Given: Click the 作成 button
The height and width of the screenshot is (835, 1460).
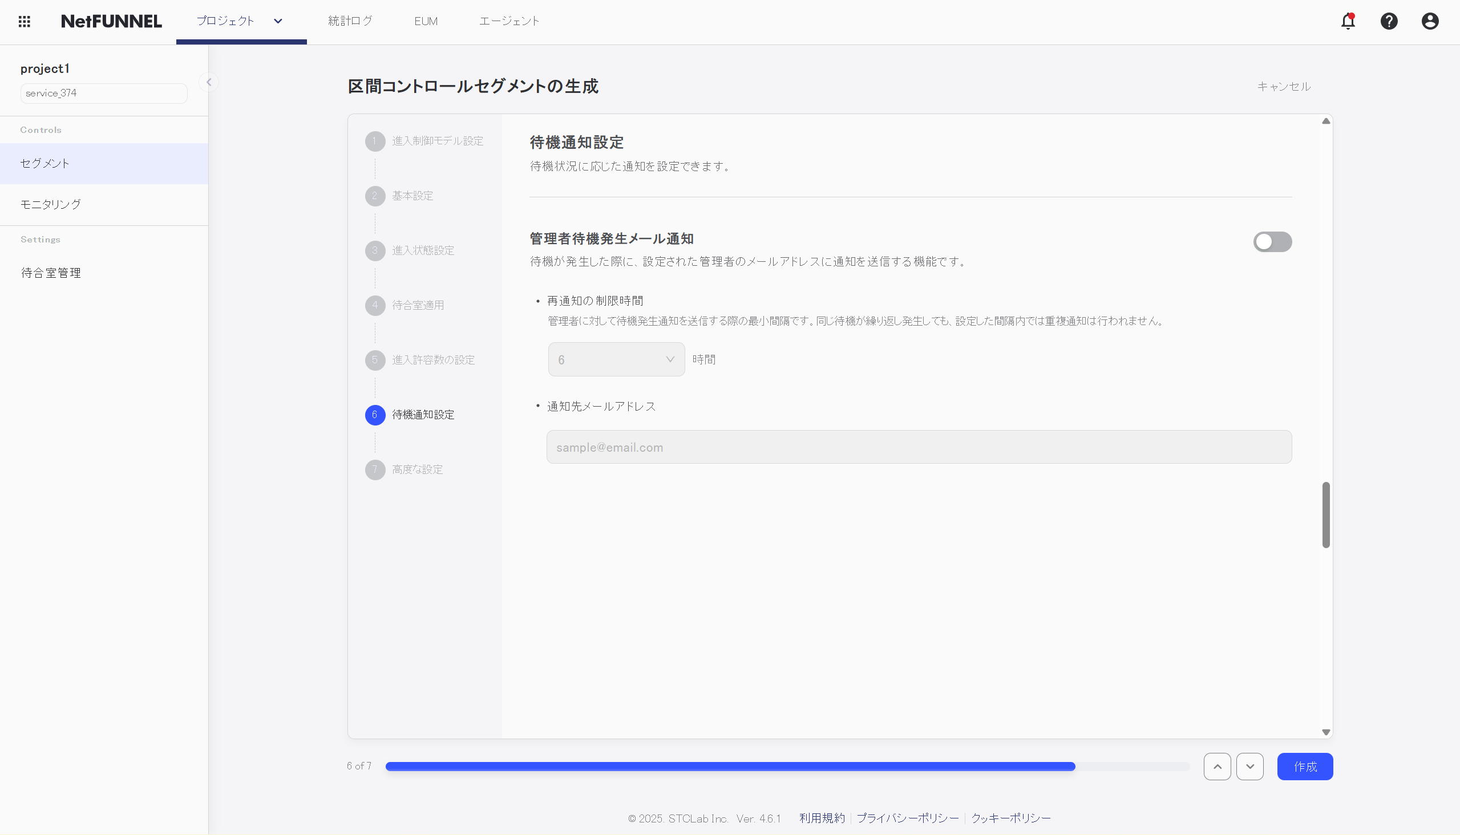Looking at the screenshot, I should coord(1305,766).
